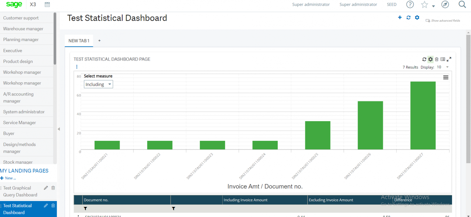Open the Including measure dropdown

(98, 84)
